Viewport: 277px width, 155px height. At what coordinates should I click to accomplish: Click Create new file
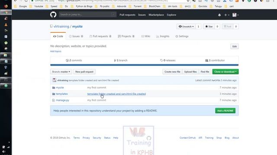click(172, 72)
